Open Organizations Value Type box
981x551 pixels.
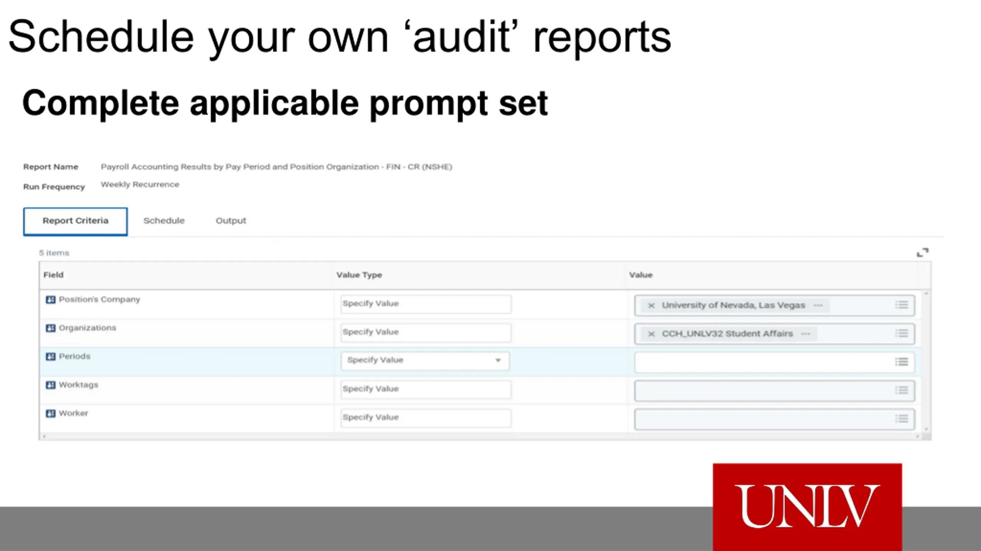point(426,333)
